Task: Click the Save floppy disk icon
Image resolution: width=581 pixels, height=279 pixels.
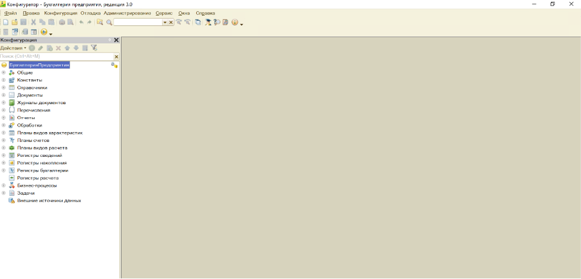Action: [x=24, y=22]
